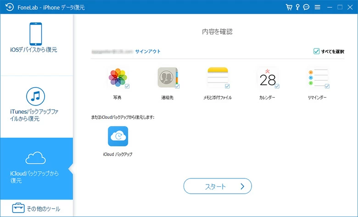Switch to iOSデバイスから復元 tab
This screenshot has width=358, height=217.
(36, 39)
